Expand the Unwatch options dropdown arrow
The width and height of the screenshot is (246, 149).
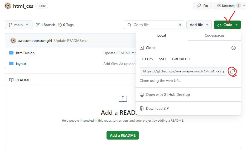tap(244, 6)
